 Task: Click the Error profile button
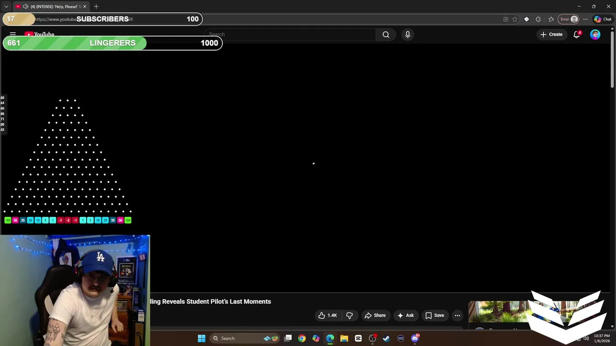point(569,19)
